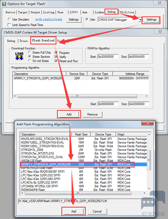Select the Use debugger radio button
This screenshot has height=219, width=168.
click(87, 19)
